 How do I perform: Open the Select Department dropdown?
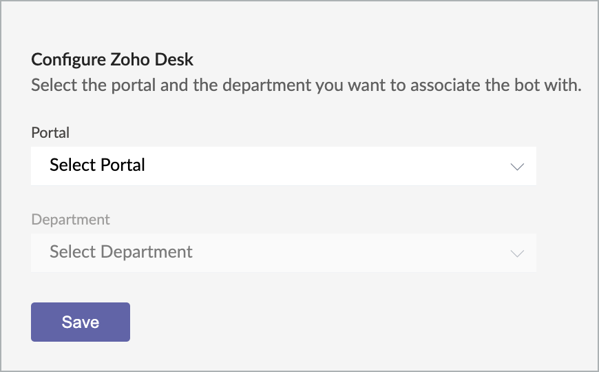coord(283,252)
